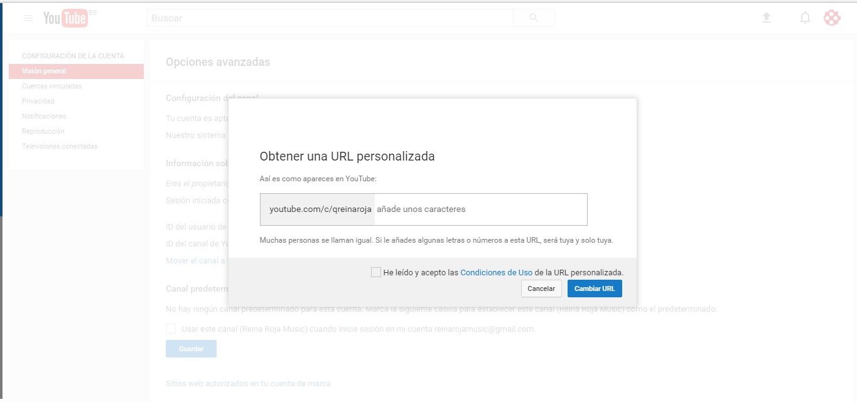Click the search magnifier button
This screenshot has height=402, width=857.
pyautogui.click(x=534, y=18)
